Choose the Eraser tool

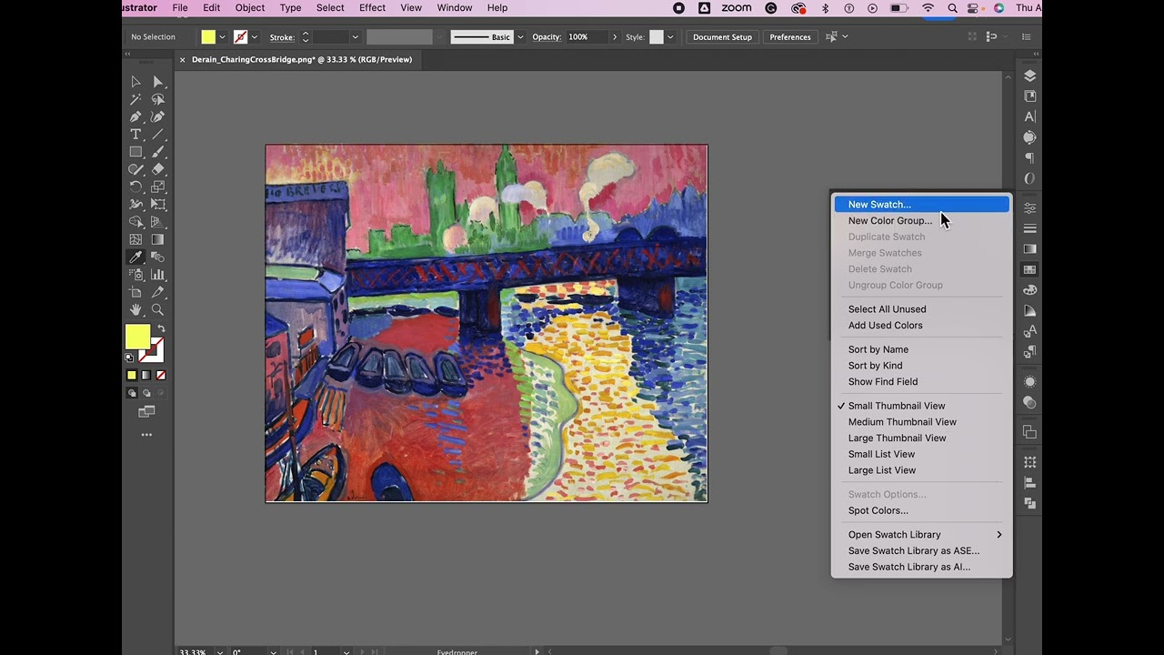[x=158, y=169]
